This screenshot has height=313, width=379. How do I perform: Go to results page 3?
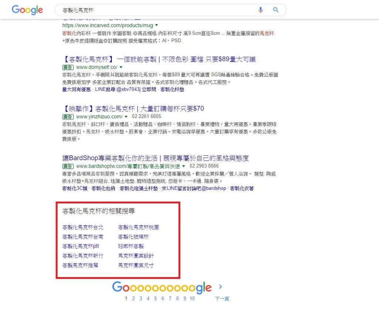click(141, 299)
